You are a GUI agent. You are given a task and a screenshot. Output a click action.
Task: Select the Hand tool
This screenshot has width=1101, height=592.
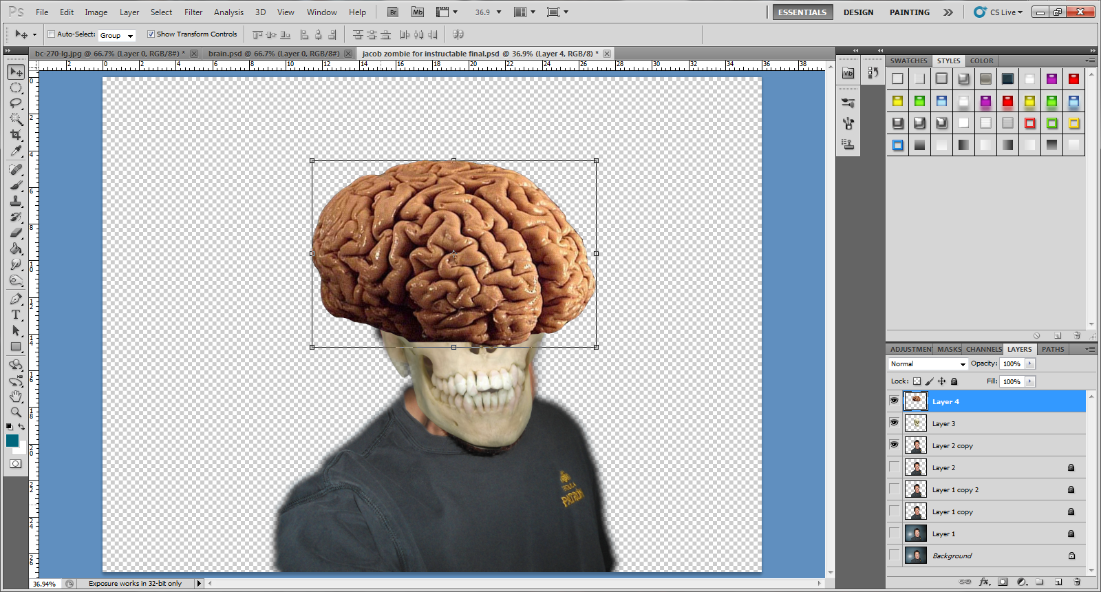pyautogui.click(x=17, y=397)
